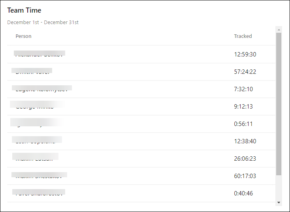Screen dimensions: 290x212
Task: Open the person in the 60:17:03 row
Action: [39, 175]
